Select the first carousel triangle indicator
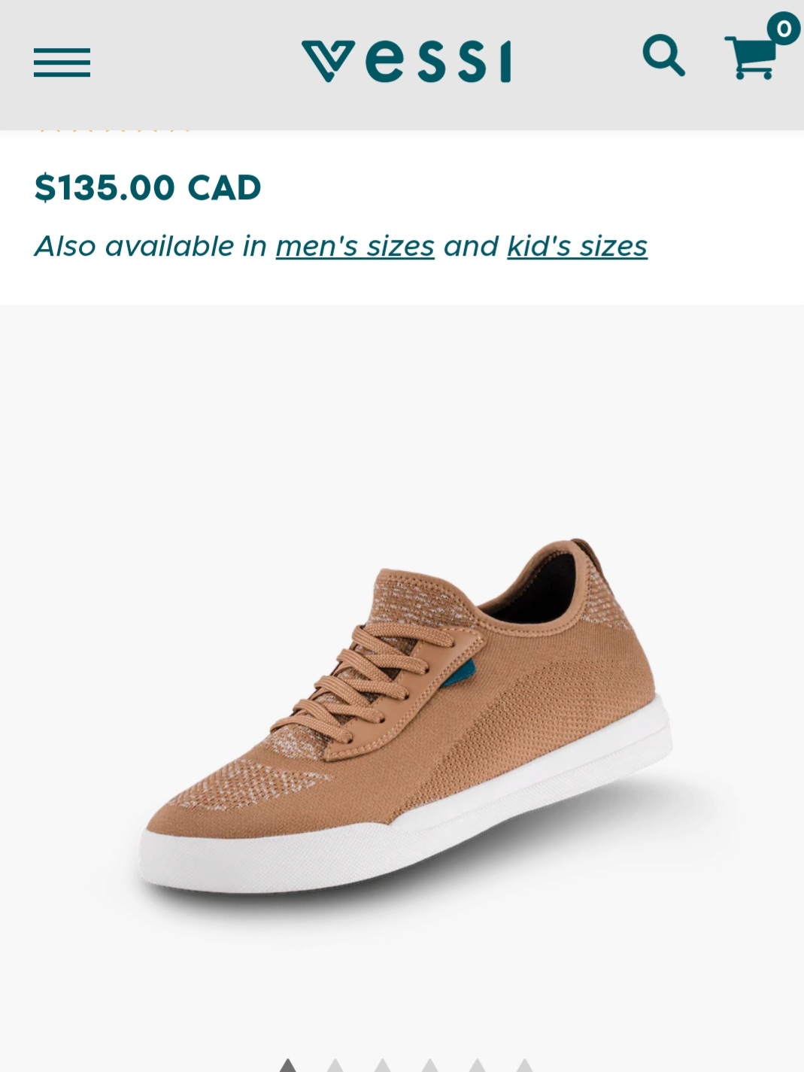This screenshot has width=804, height=1072. (287, 1065)
